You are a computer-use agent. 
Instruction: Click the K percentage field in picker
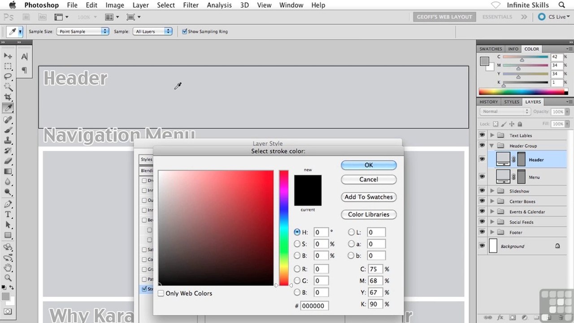pyautogui.click(x=374, y=304)
